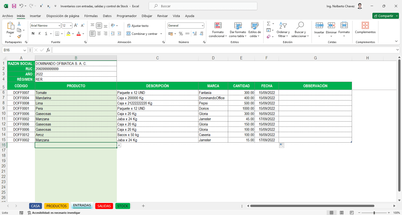Viewport: 402px width, 215px height.
Task: Open cell B16 data validation dropdown
Action: pos(119,145)
